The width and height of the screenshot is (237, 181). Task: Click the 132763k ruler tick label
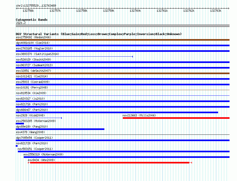coord(216,11)
